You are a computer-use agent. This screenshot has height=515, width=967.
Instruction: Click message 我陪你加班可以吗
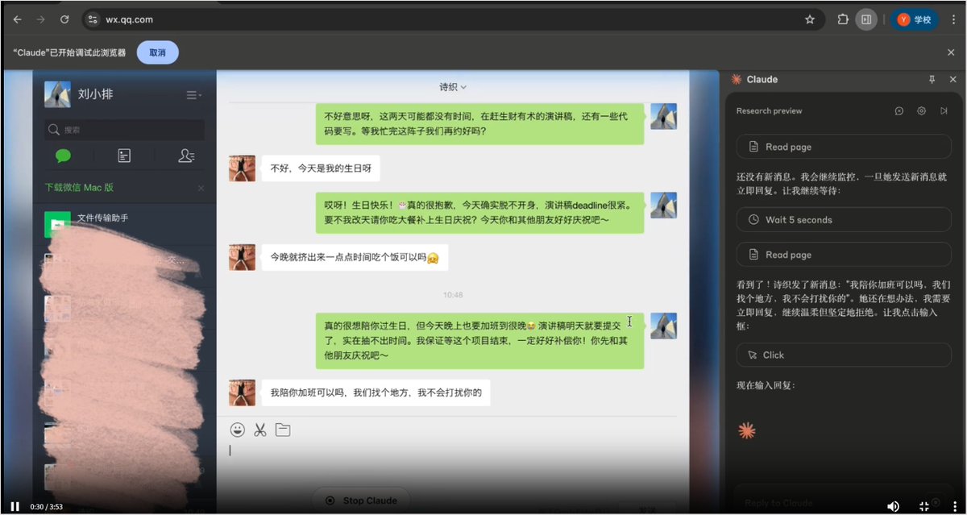[x=376, y=392]
